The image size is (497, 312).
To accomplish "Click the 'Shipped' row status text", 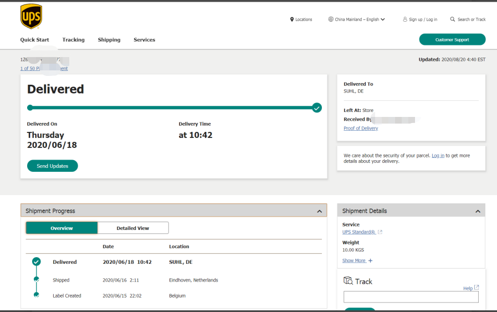I will [x=61, y=280].
